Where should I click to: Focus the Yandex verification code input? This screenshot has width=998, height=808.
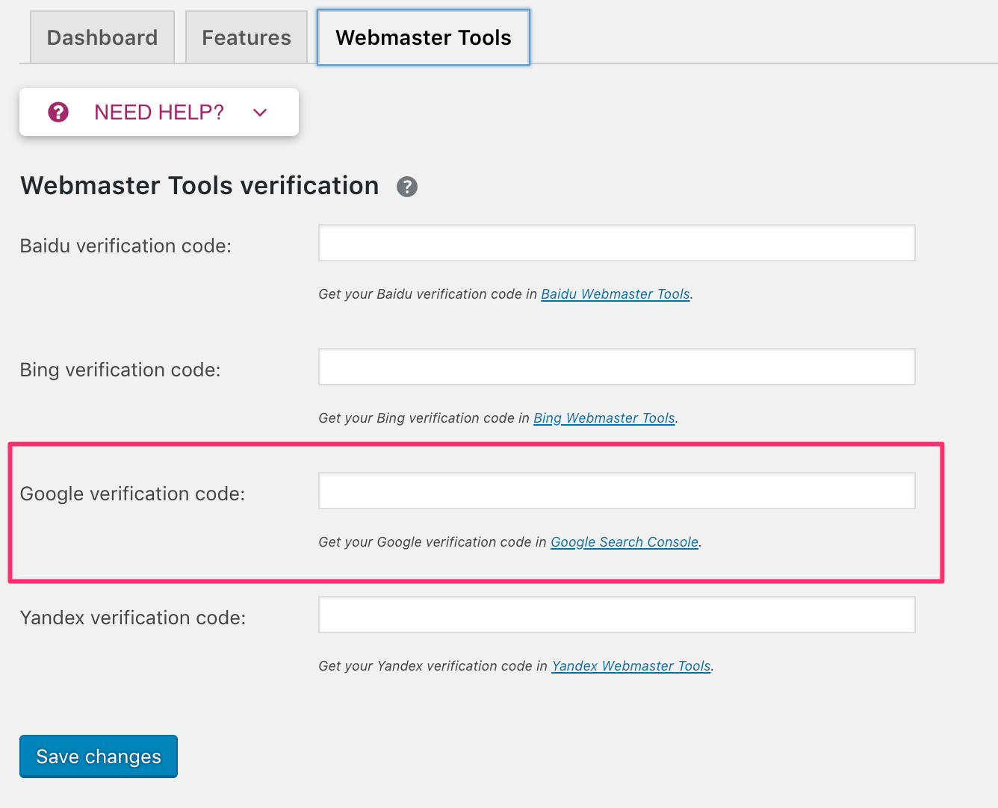pos(616,615)
